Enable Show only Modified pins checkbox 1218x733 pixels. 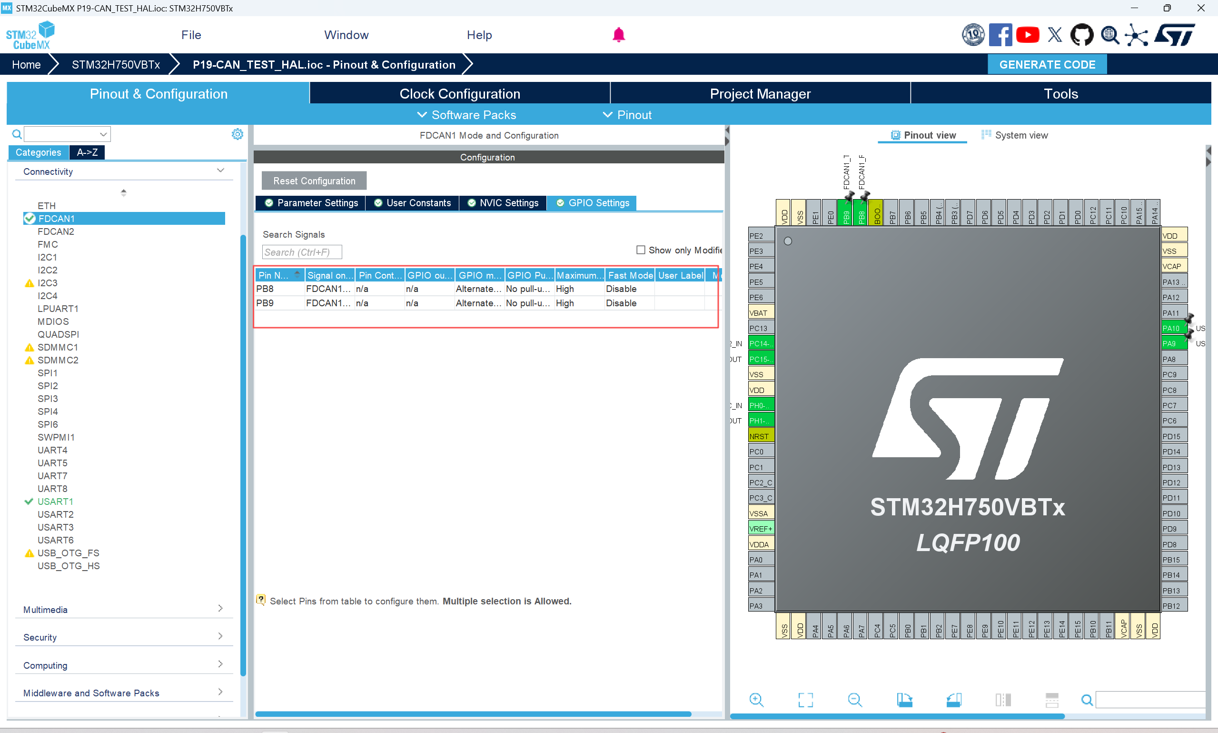(x=641, y=250)
